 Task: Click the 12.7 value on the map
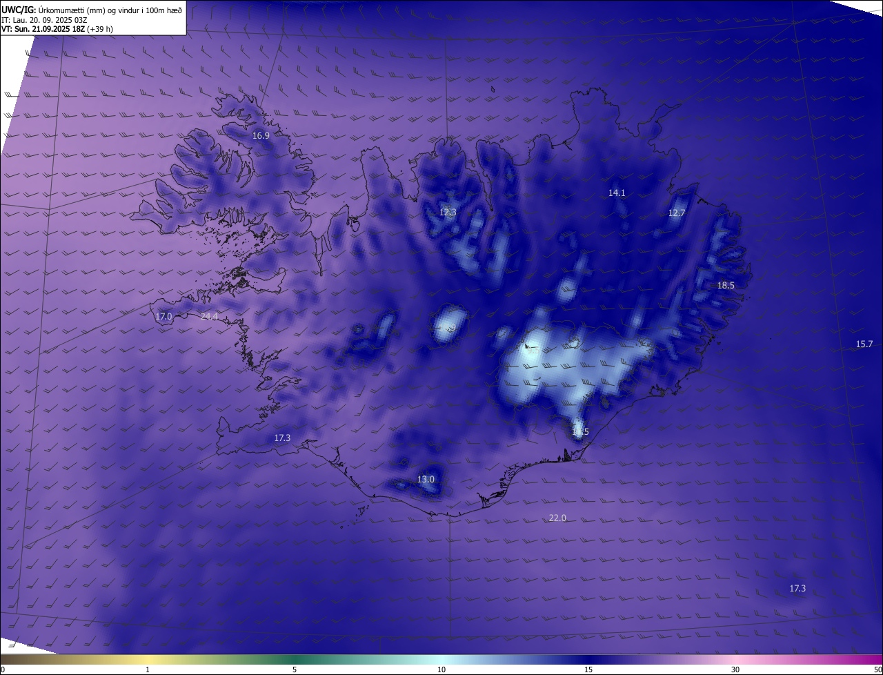point(677,213)
